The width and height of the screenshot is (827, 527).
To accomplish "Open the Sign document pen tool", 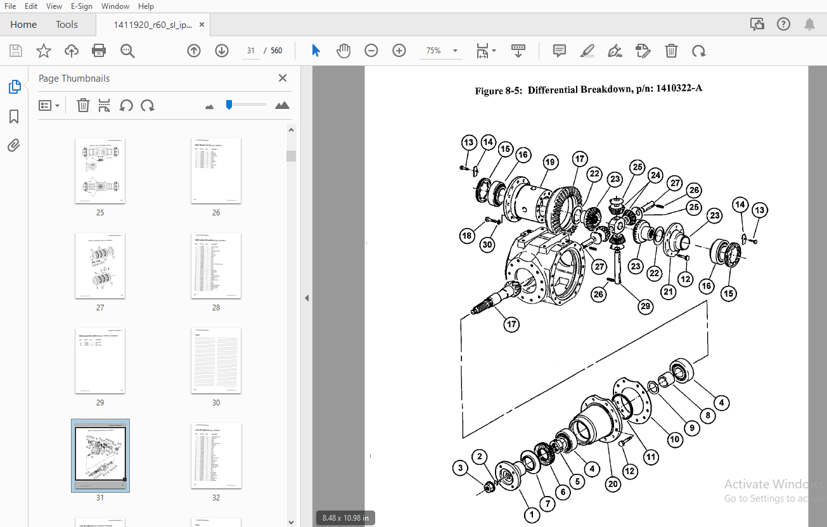I will click(615, 51).
